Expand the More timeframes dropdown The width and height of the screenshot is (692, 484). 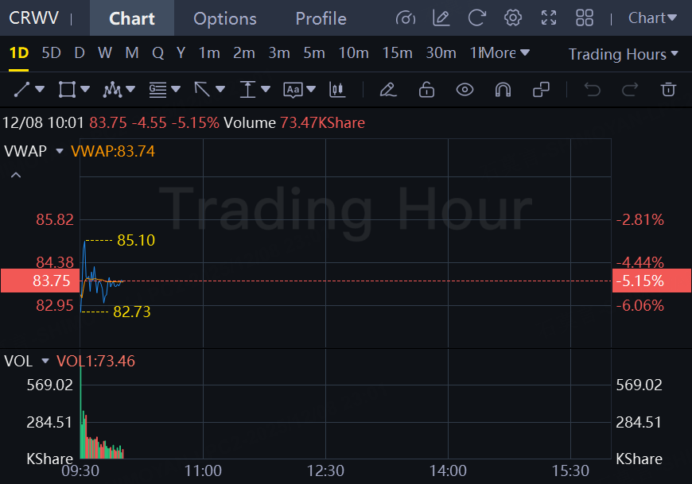coord(506,53)
